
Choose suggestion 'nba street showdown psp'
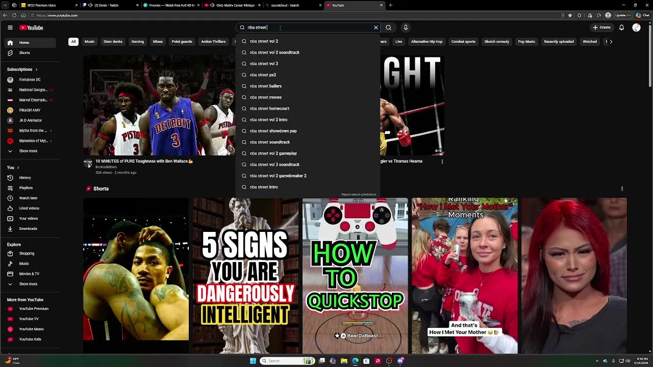(308, 131)
